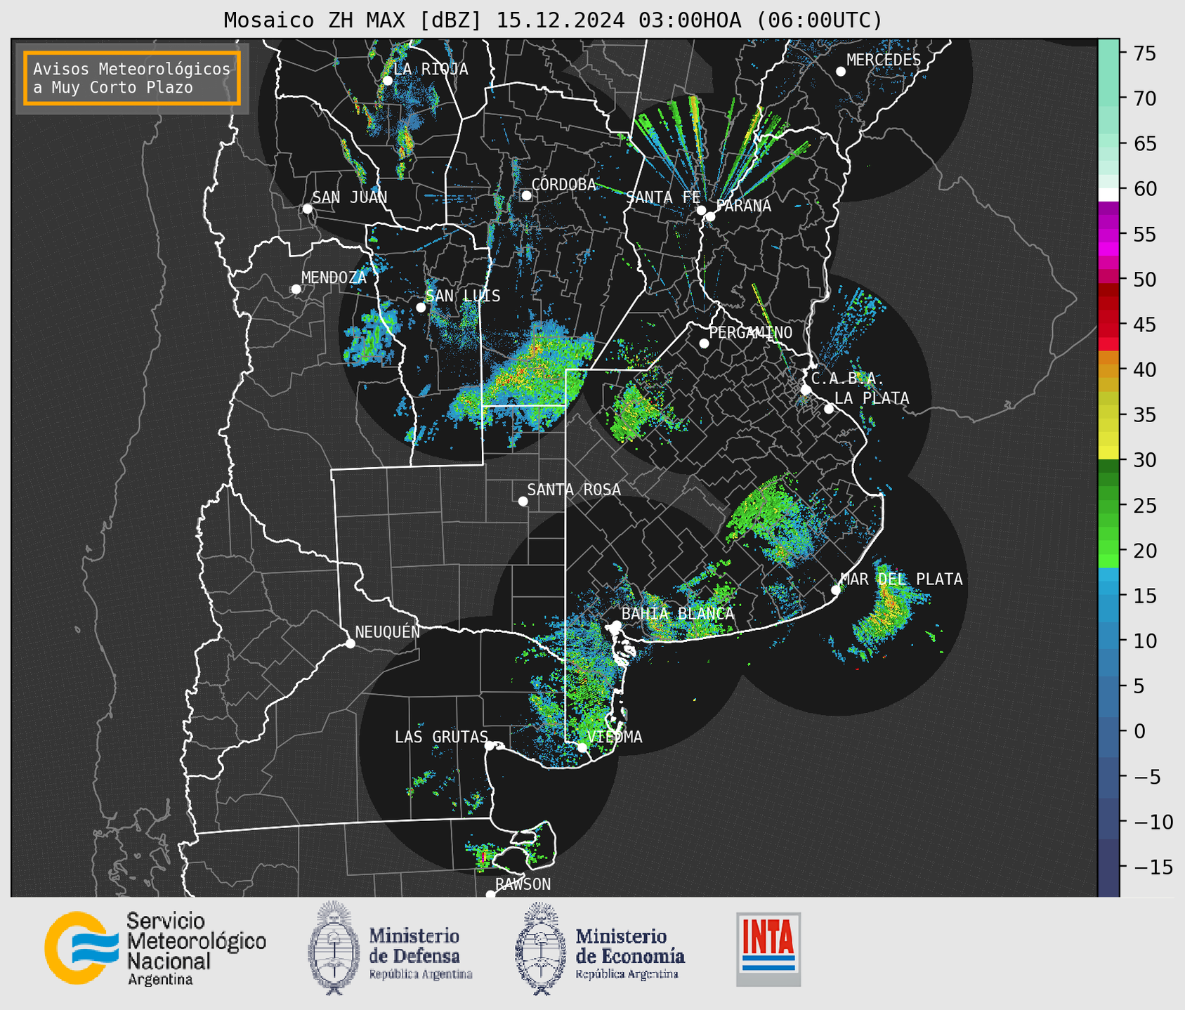Select the PARANÁ city dot

coord(710,216)
